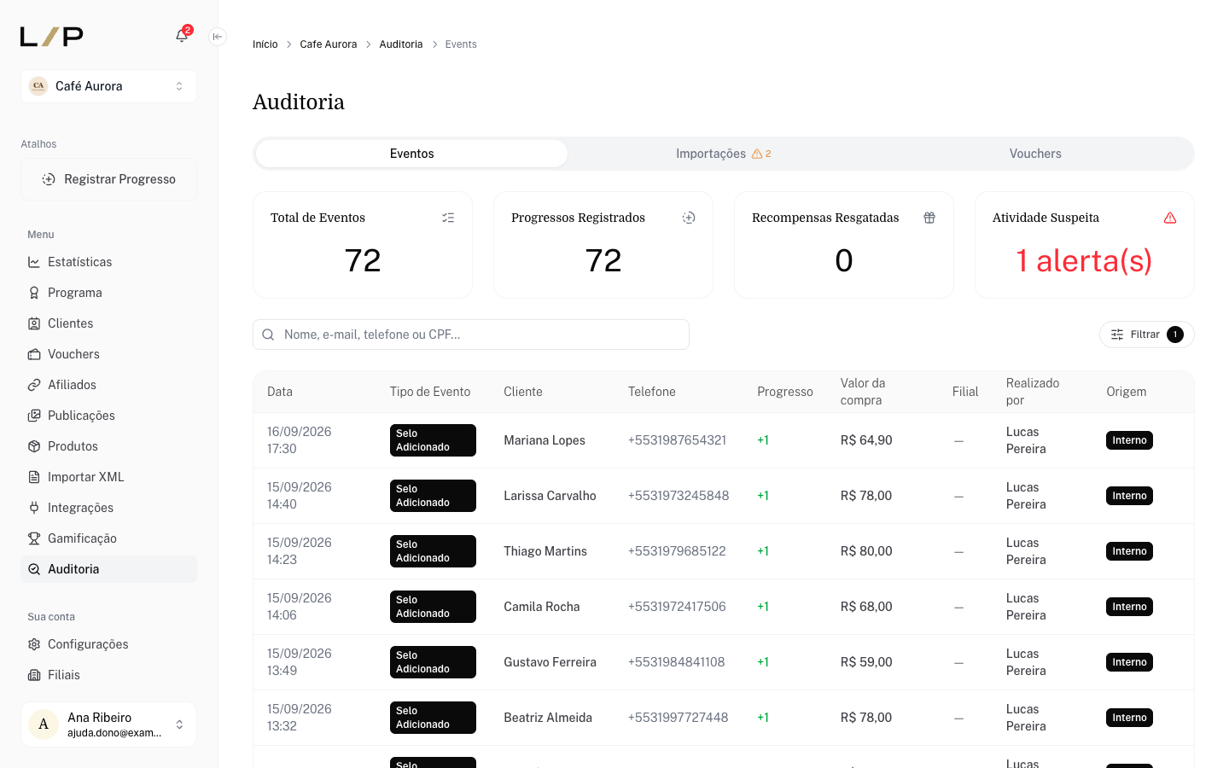Go to Programa page
Screen dimensions: 1229x768
coord(108,293)
